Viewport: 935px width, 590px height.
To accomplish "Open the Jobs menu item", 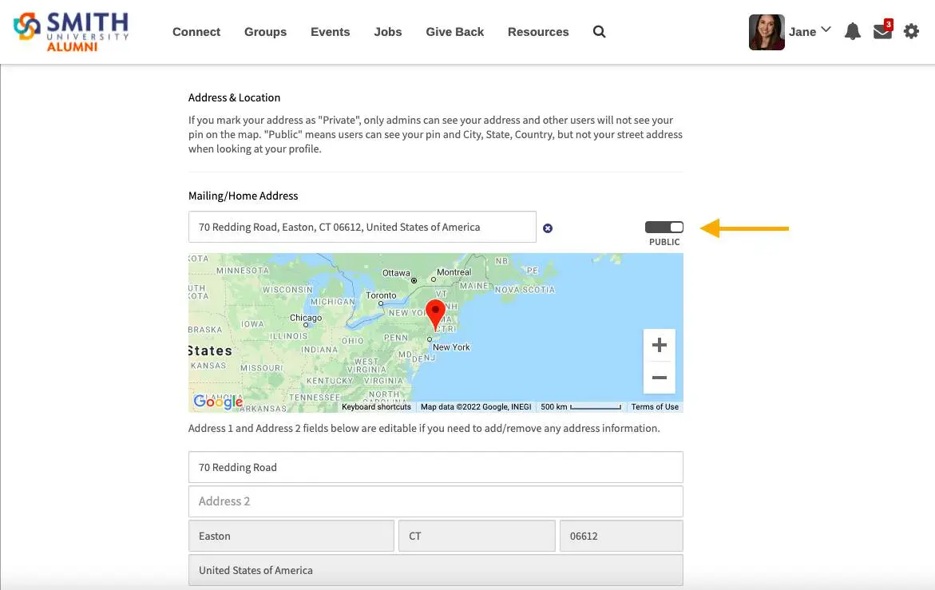I will (x=388, y=32).
